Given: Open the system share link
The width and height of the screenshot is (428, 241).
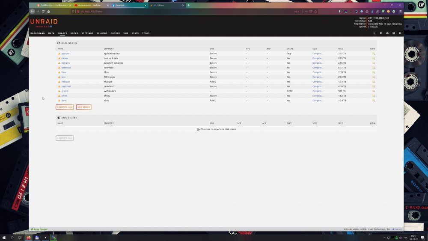Looking at the screenshot, I should [x=65, y=91].
